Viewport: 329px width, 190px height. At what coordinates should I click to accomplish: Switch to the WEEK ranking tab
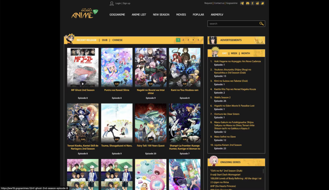[x=234, y=53]
